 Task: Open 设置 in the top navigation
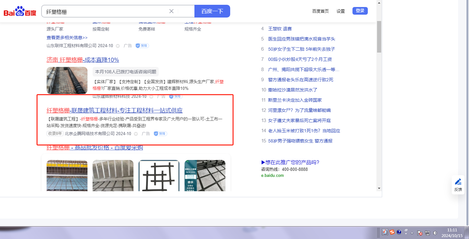341,11
